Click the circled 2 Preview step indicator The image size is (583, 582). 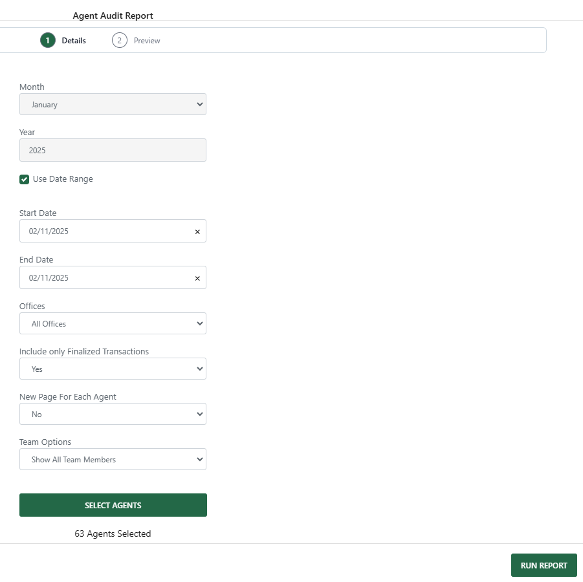(x=120, y=40)
